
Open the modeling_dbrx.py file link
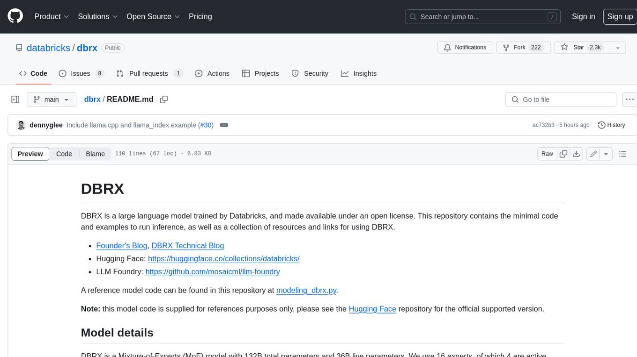coord(306,290)
